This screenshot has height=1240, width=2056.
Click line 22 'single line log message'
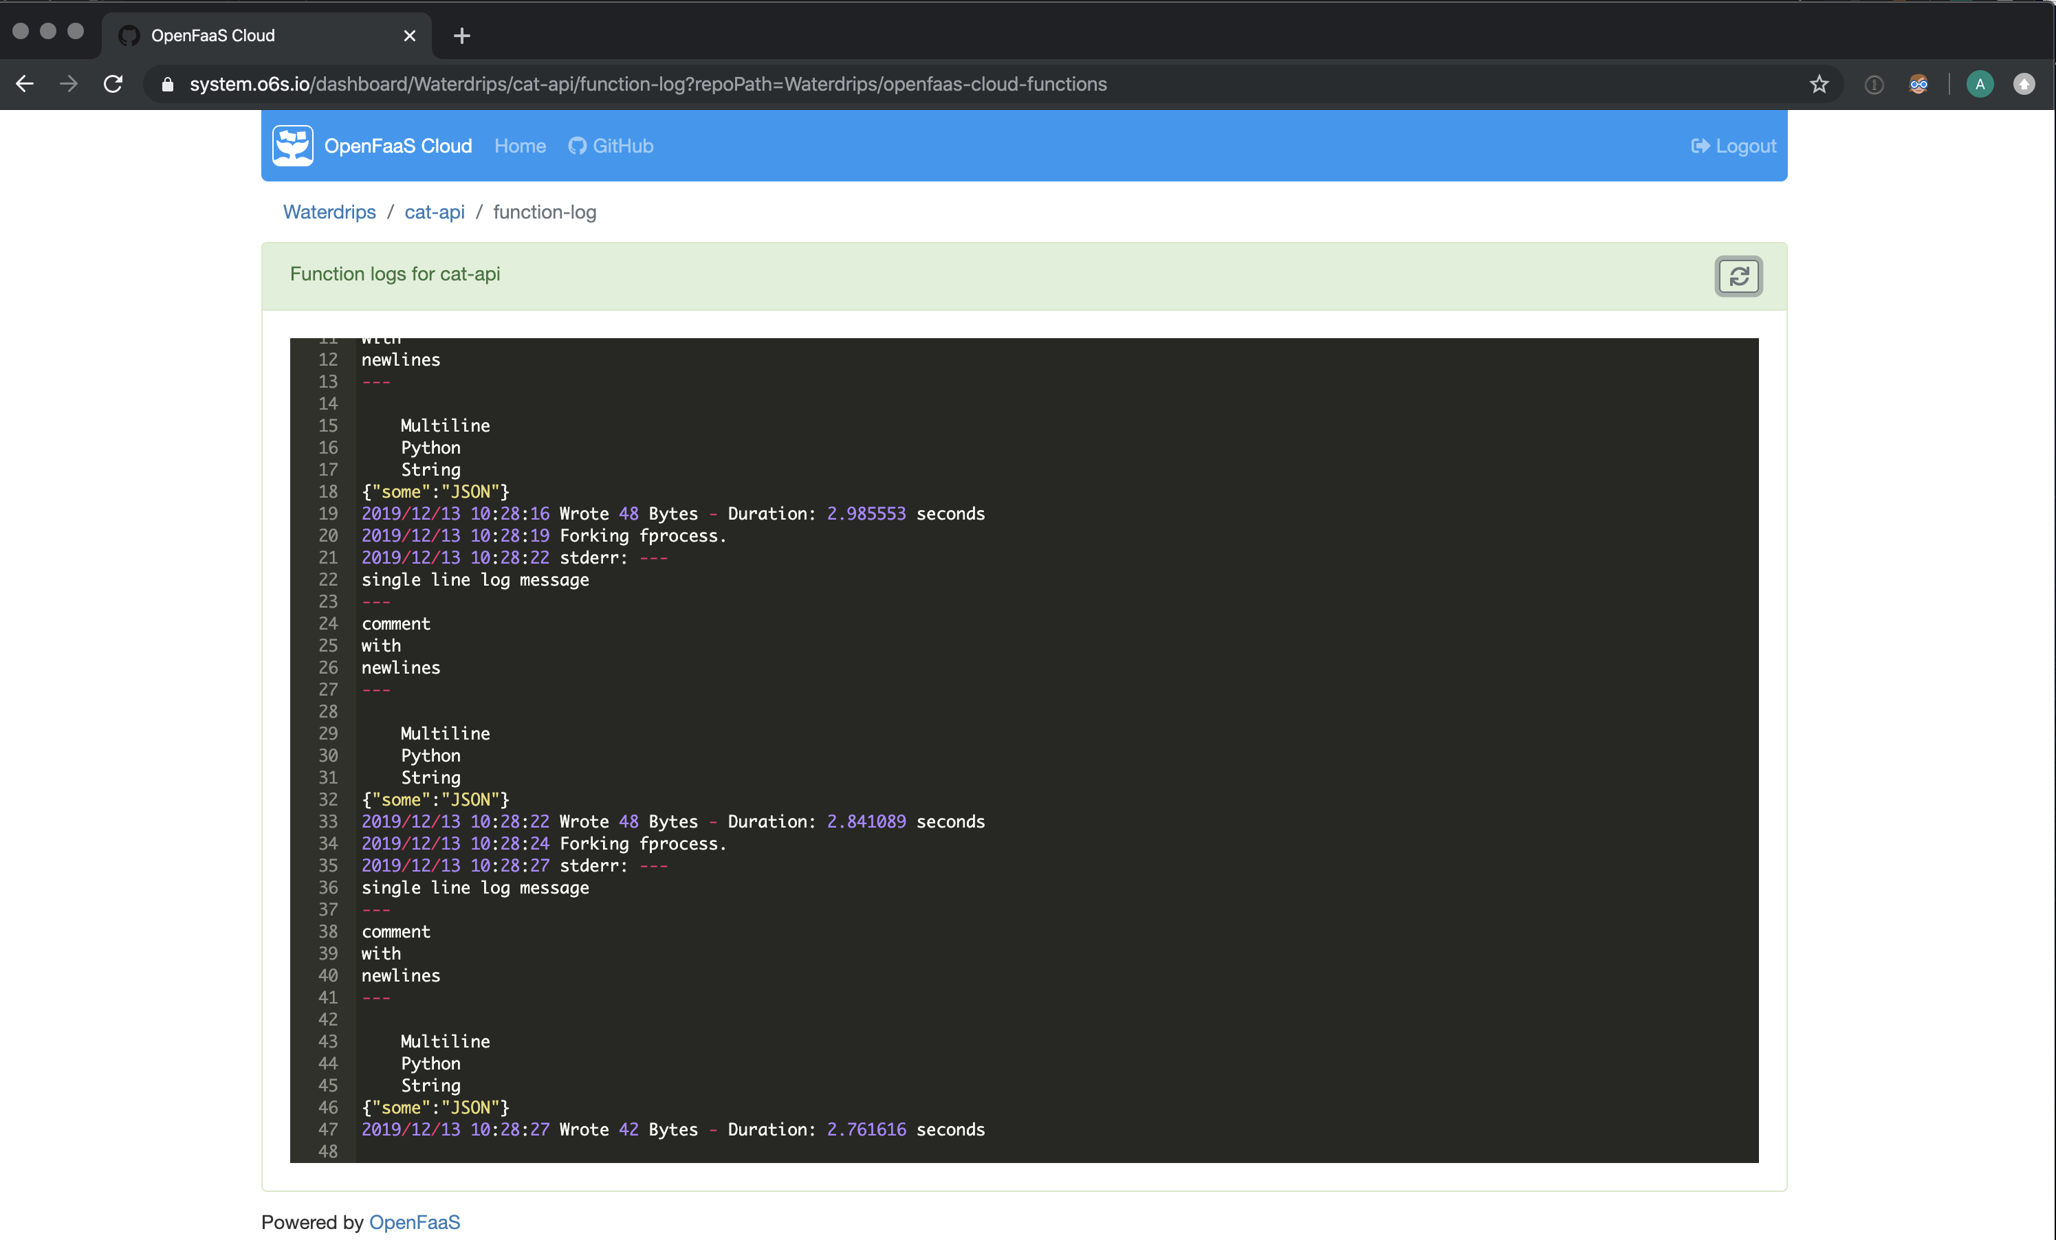pyautogui.click(x=476, y=579)
